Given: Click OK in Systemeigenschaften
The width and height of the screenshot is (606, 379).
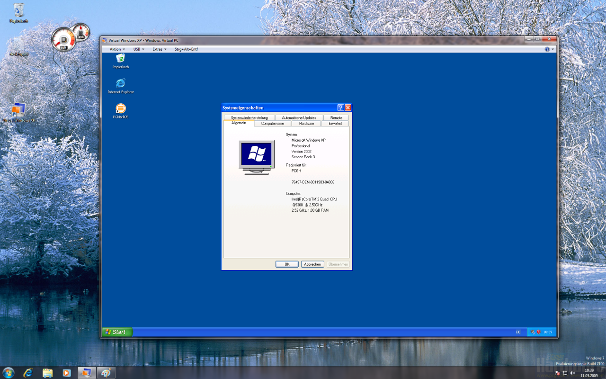Looking at the screenshot, I should point(287,264).
